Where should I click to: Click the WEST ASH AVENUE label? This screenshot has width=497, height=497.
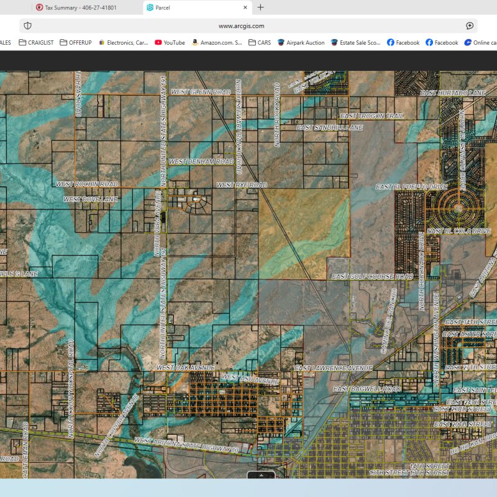(x=250, y=379)
